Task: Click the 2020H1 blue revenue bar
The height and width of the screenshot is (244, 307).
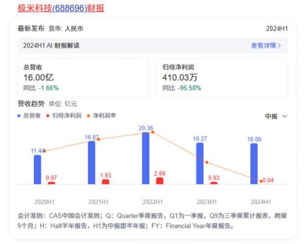Action: (37, 169)
